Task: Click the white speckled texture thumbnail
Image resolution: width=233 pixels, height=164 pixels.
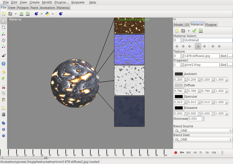Action: point(129,81)
